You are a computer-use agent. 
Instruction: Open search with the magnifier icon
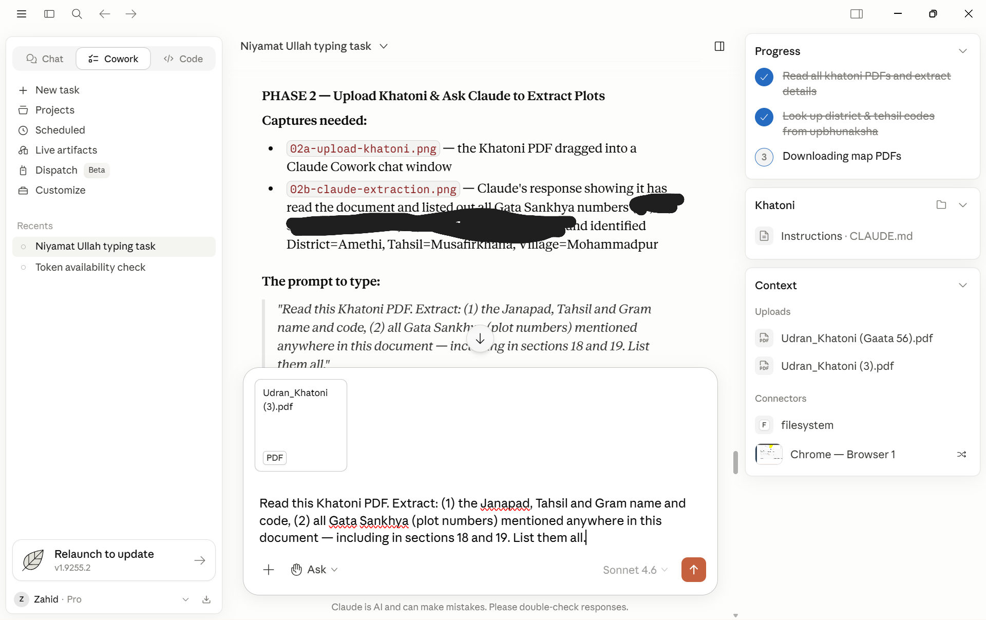click(77, 14)
